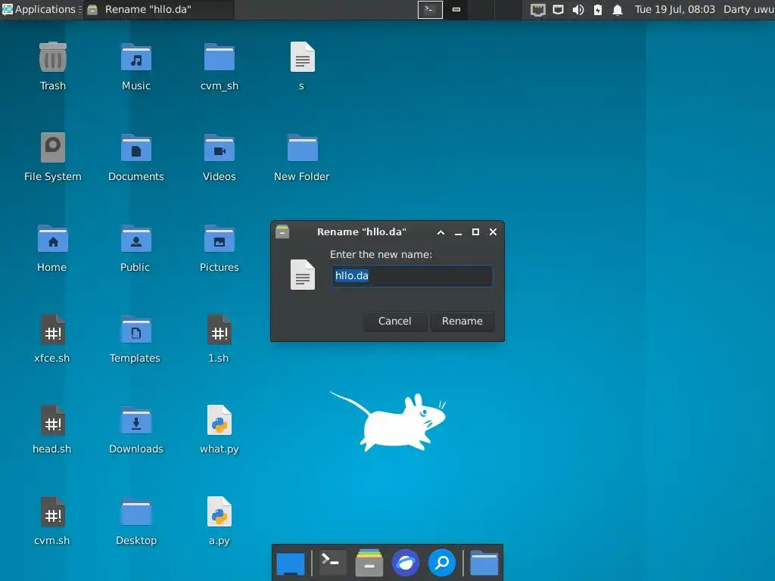
Task: Confirm with the Rename button
Action: (x=462, y=321)
